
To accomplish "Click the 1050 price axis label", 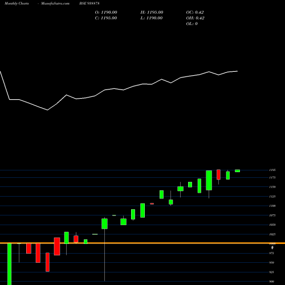I will coord(272,225).
